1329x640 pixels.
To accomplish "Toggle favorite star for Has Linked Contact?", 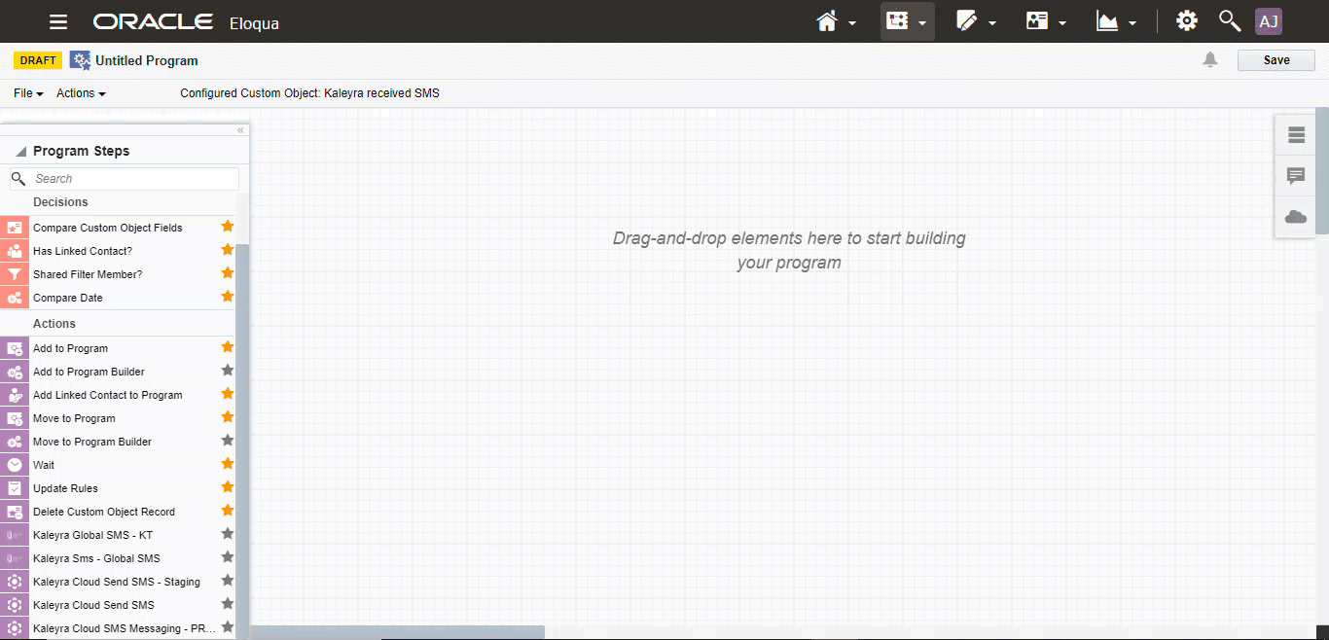I will (228, 250).
